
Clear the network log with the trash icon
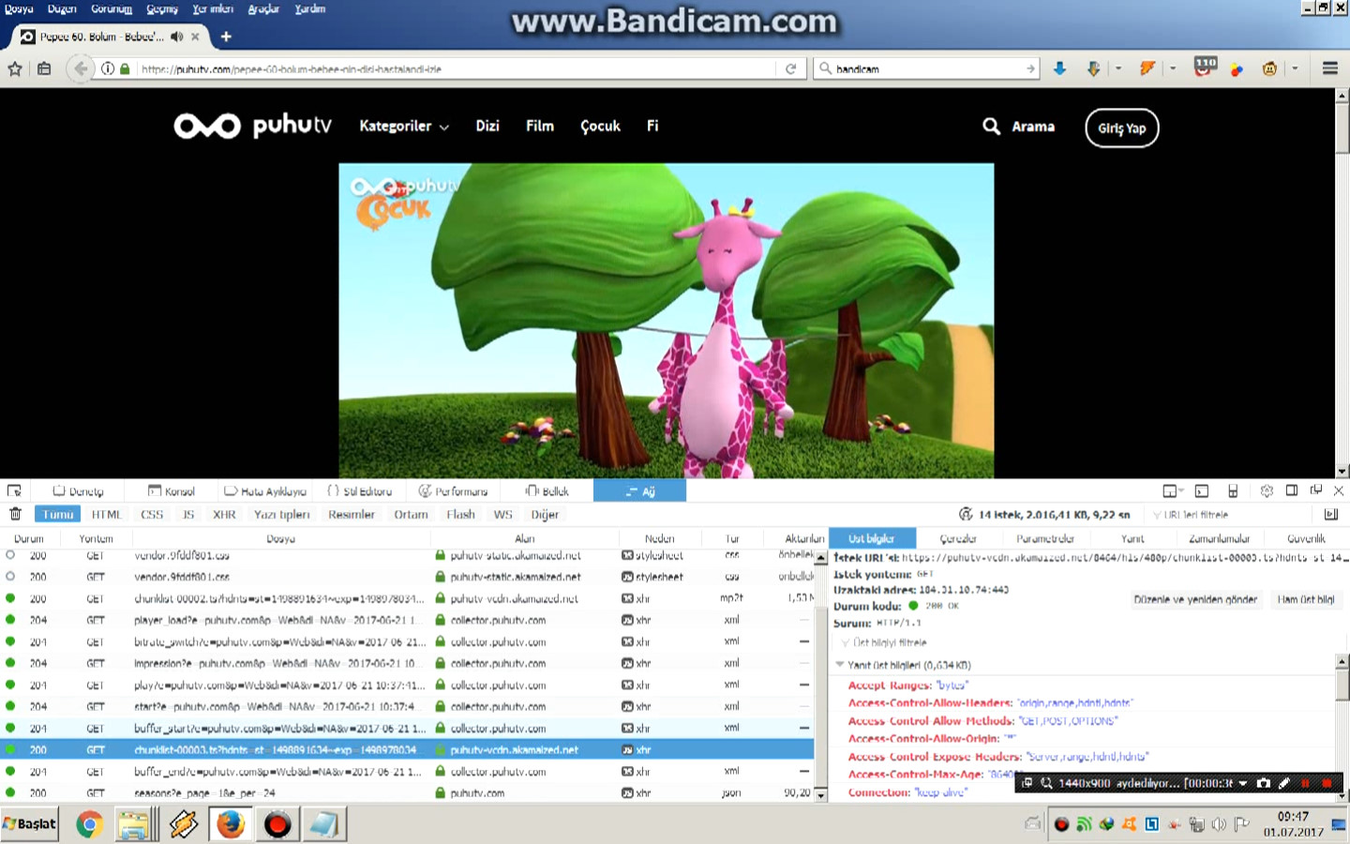(15, 514)
